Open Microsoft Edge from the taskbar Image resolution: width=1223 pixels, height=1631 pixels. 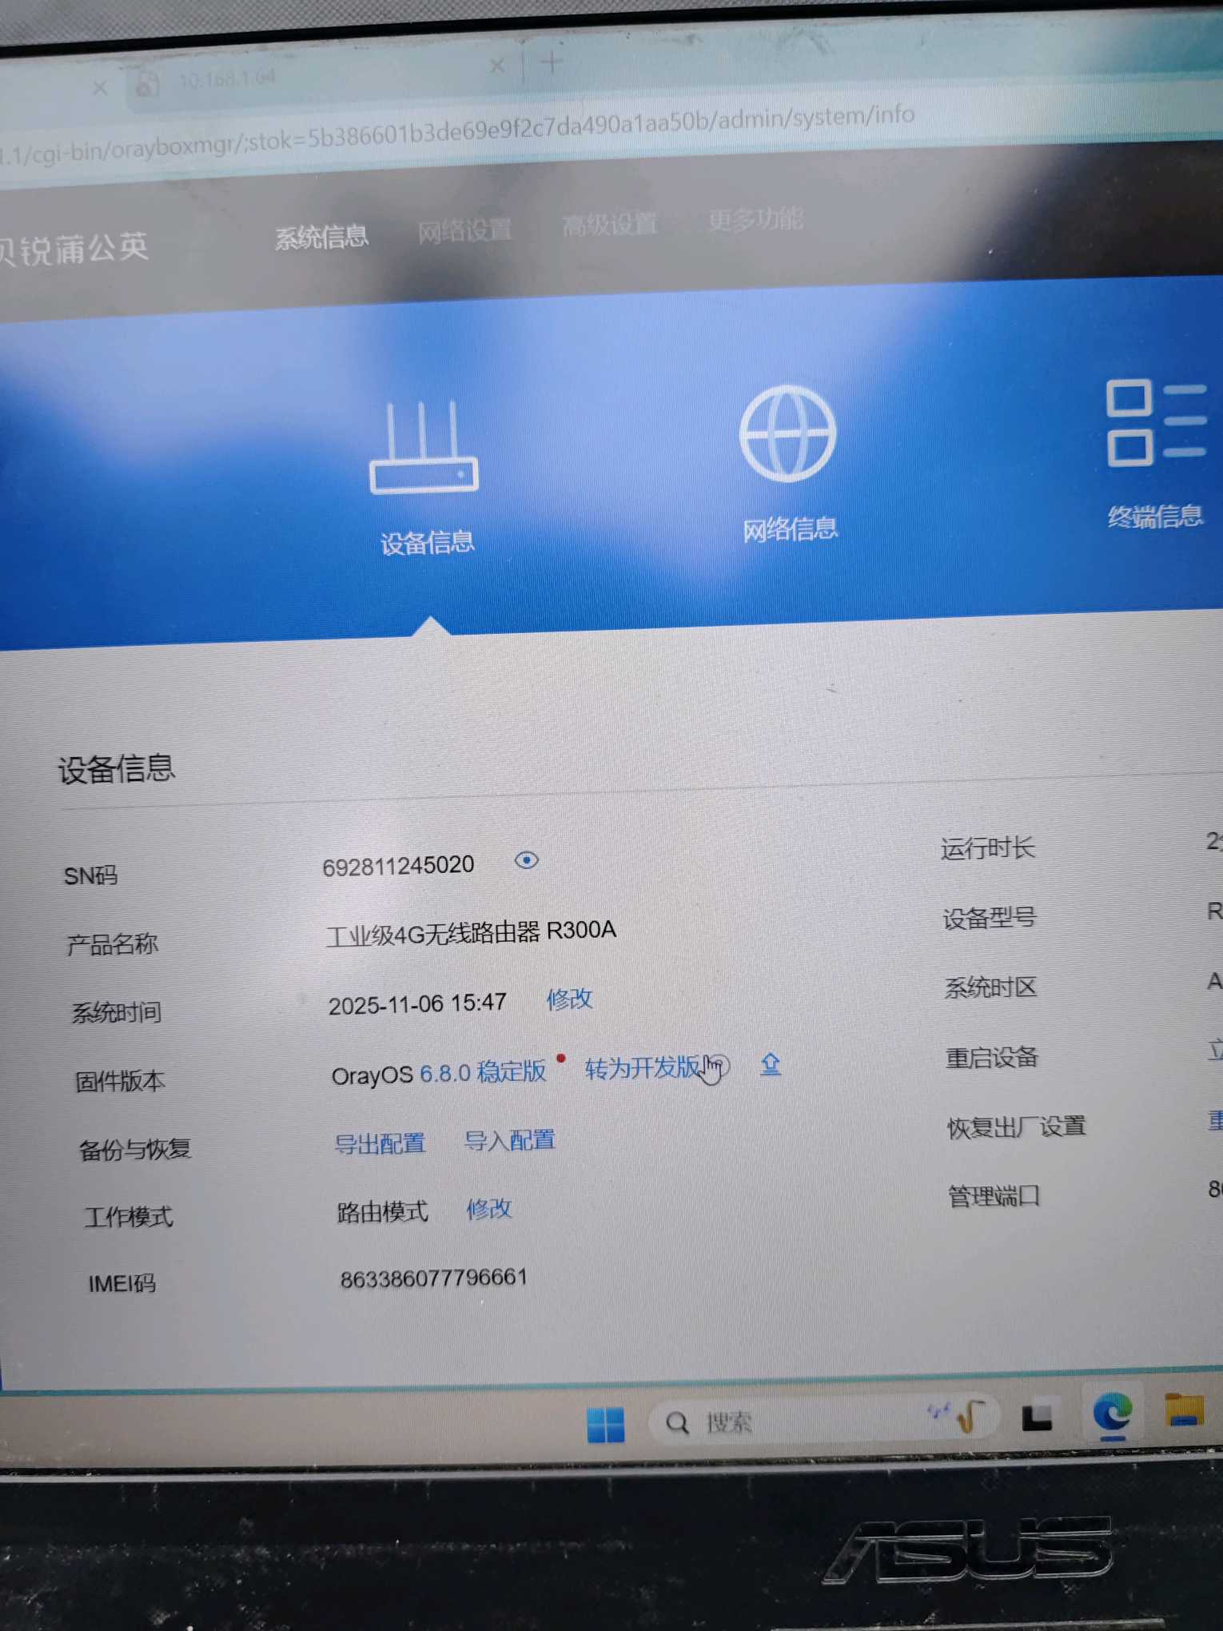coord(1112,1414)
